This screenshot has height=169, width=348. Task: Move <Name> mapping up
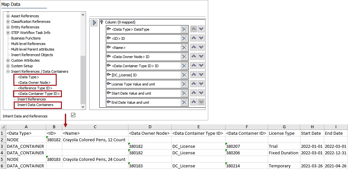tap(194, 47)
